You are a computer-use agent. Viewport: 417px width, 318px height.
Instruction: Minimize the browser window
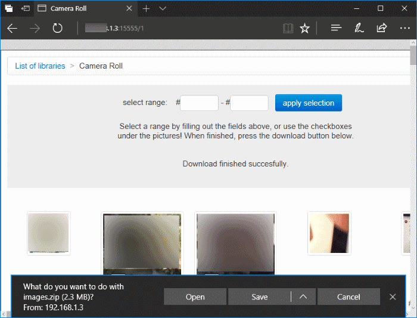(357, 8)
